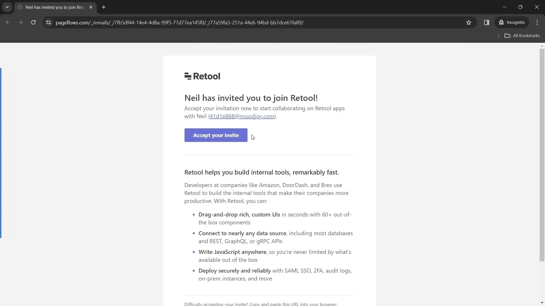Click the bookmark star icon

[469, 22]
